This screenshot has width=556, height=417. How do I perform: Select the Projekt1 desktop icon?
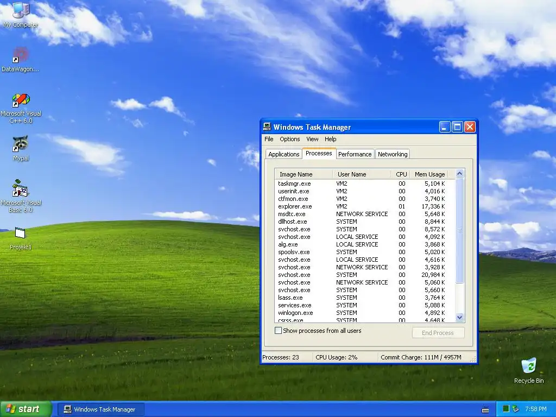tap(21, 239)
